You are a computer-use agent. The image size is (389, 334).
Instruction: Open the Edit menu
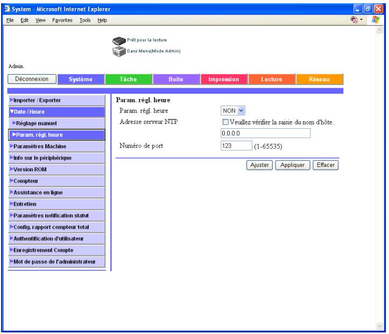click(x=24, y=20)
